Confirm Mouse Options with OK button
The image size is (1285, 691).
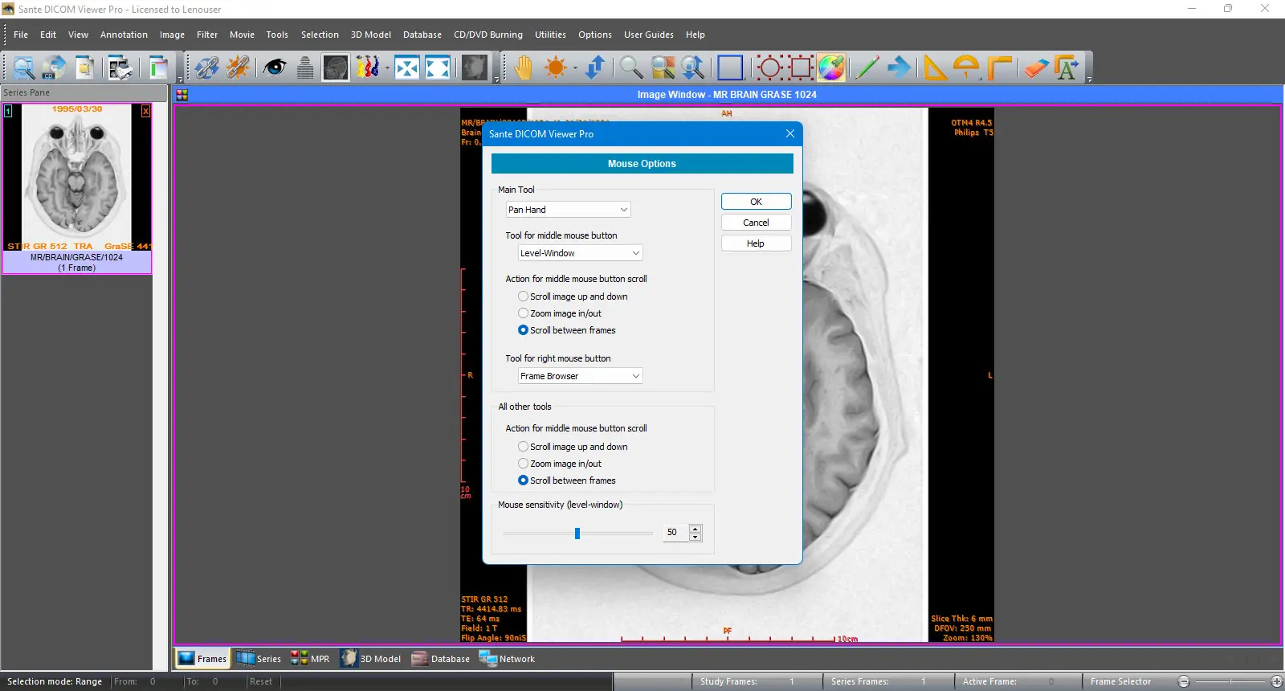point(756,202)
